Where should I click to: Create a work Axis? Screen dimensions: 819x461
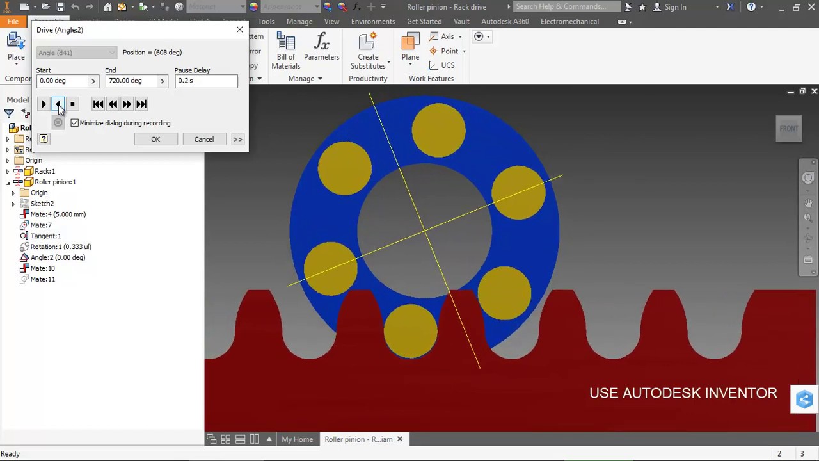[x=441, y=36]
